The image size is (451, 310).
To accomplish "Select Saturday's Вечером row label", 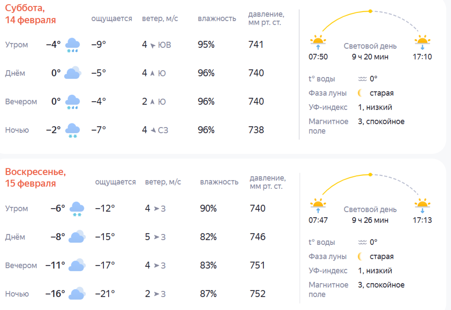I will click(21, 102).
